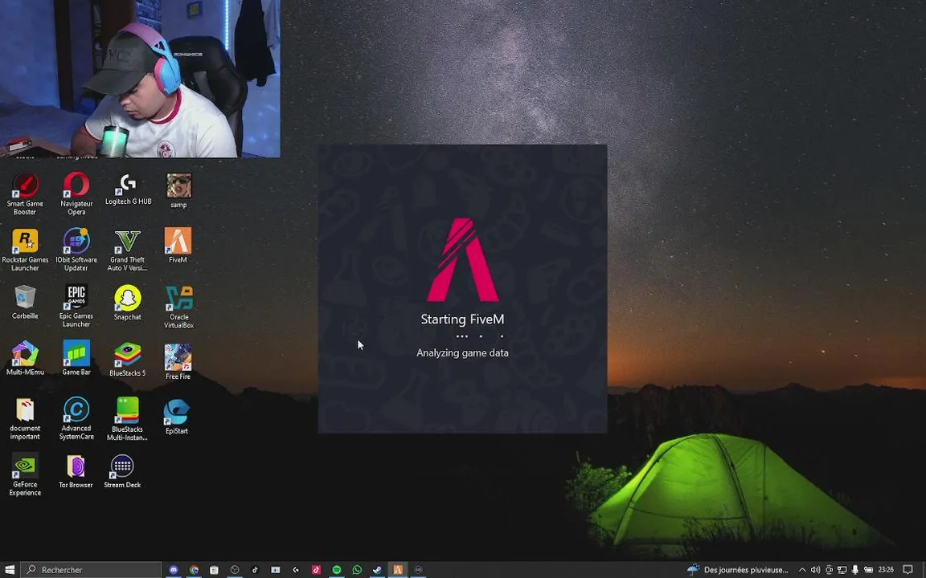Launch Grand Theft Auto V shortcut
This screenshot has height=578, width=926.
click(128, 250)
